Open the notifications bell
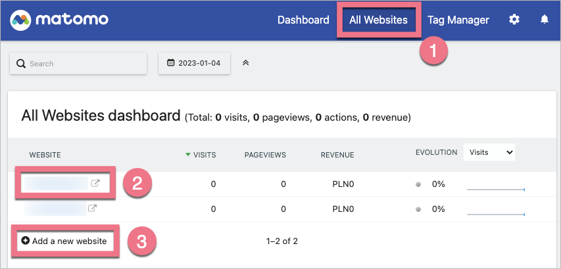The height and width of the screenshot is (269, 561). (545, 20)
